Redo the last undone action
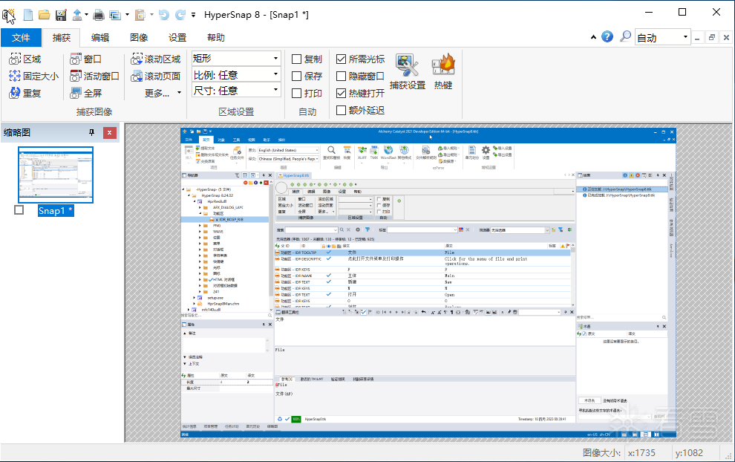The width and height of the screenshot is (735, 462). [180, 15]
